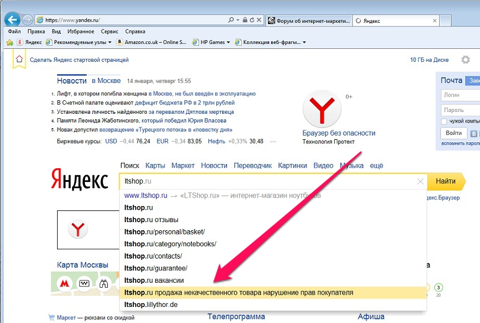Select suggestion about продажа некачественного товара
The width and height of the screenshot is (480, 323).
pyautogui.click(x=272, y=293)
